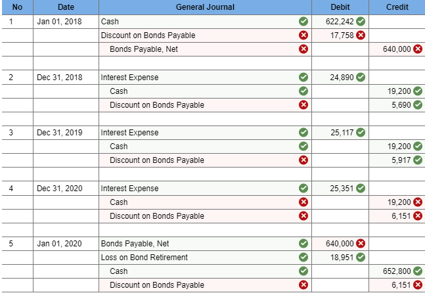Click the green check beside the 622,242 debit
Screen dimensions: 425x295
coord(361,21)
